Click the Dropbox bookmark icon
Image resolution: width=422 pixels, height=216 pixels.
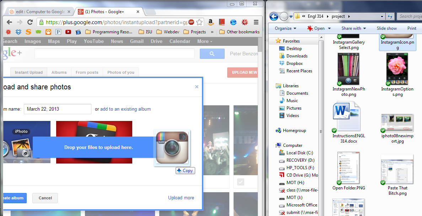coord(18,32)
